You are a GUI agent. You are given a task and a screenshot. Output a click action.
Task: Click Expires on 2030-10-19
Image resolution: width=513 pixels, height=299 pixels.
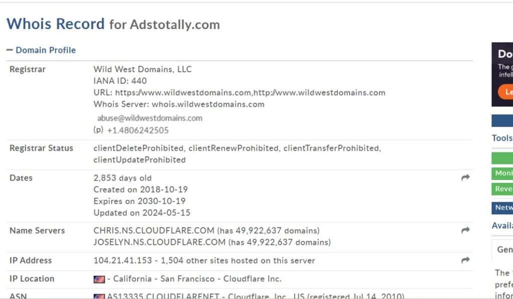(x=139, y=201)
